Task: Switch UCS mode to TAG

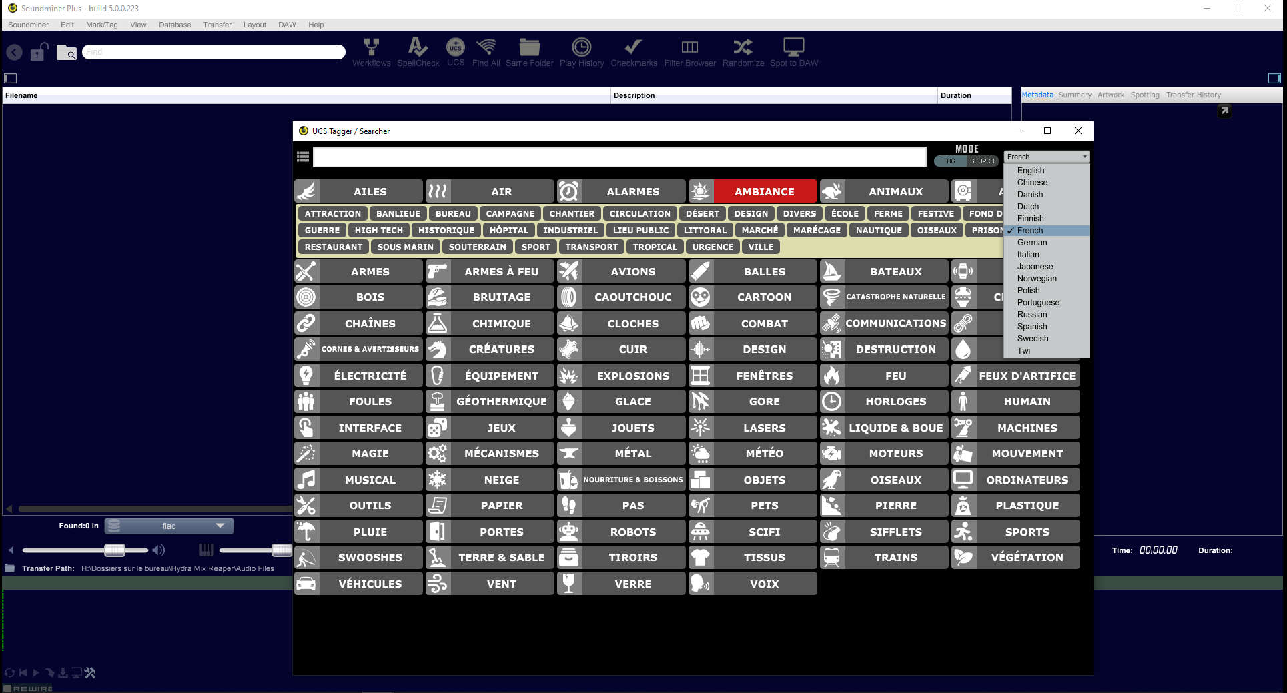Action: click(x=949, y=161)
